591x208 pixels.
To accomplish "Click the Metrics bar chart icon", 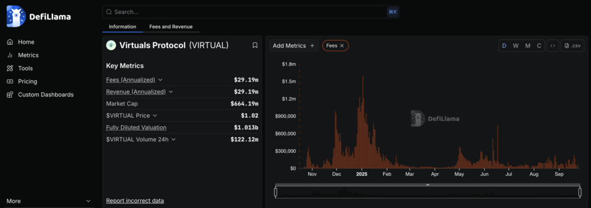I will pyautogui.click(x=10, y=55).
